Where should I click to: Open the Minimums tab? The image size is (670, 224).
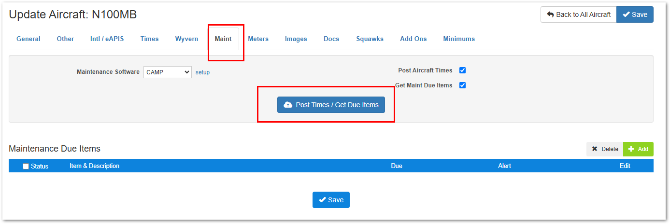tap(459, 39)
